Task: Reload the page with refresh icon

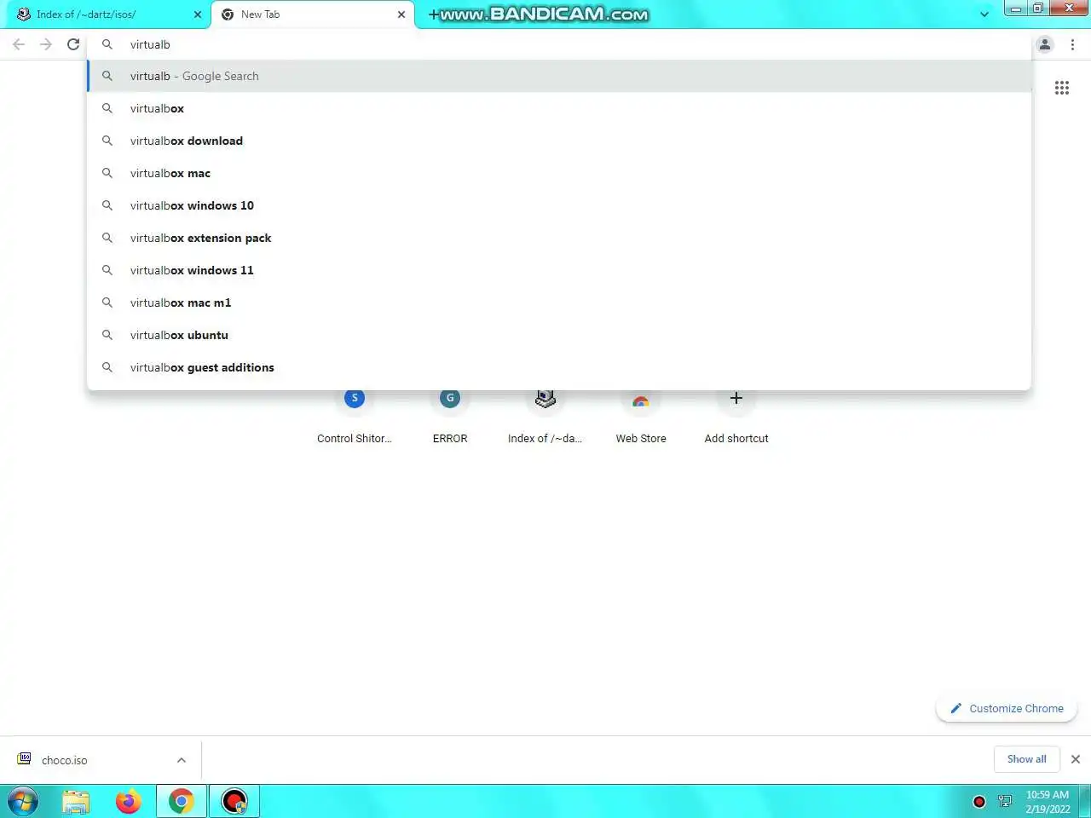Action: pyautogui.click(x=73, y=44)
